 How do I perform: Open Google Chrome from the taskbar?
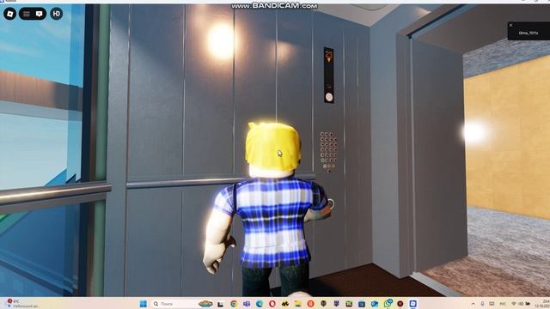coord(234,304)
